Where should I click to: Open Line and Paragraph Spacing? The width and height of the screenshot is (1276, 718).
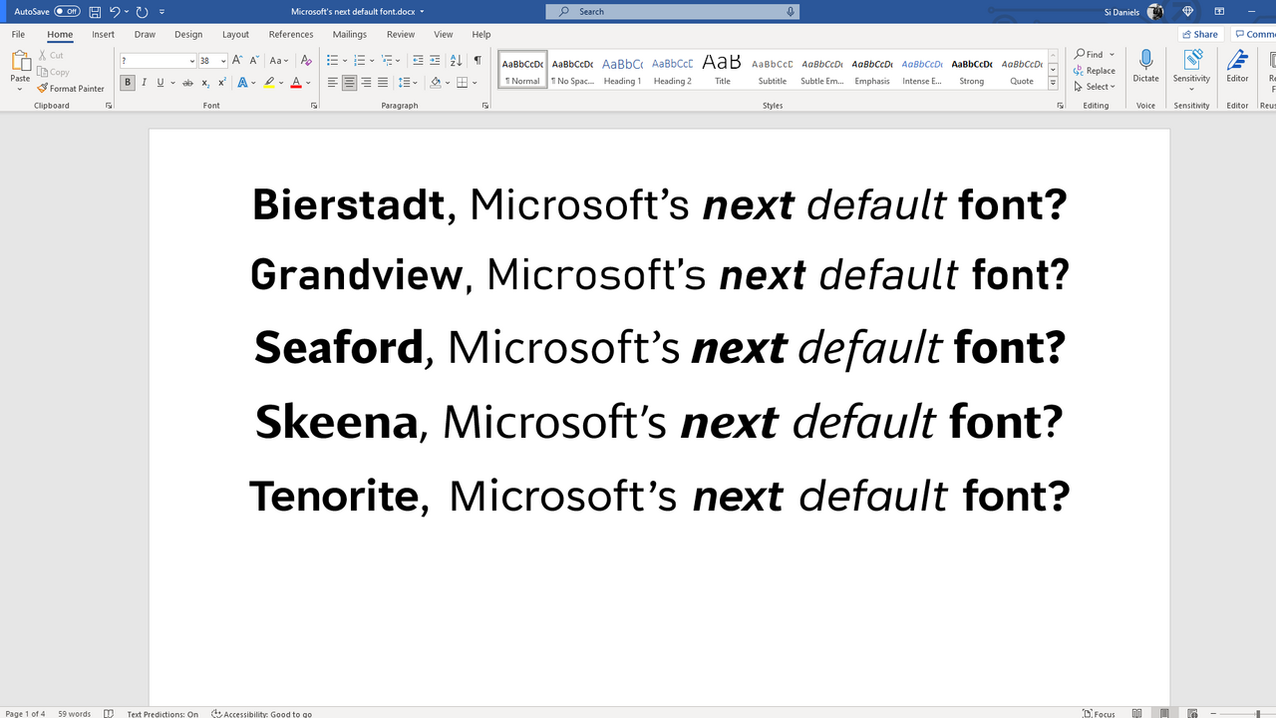click(x=404, y=83)
